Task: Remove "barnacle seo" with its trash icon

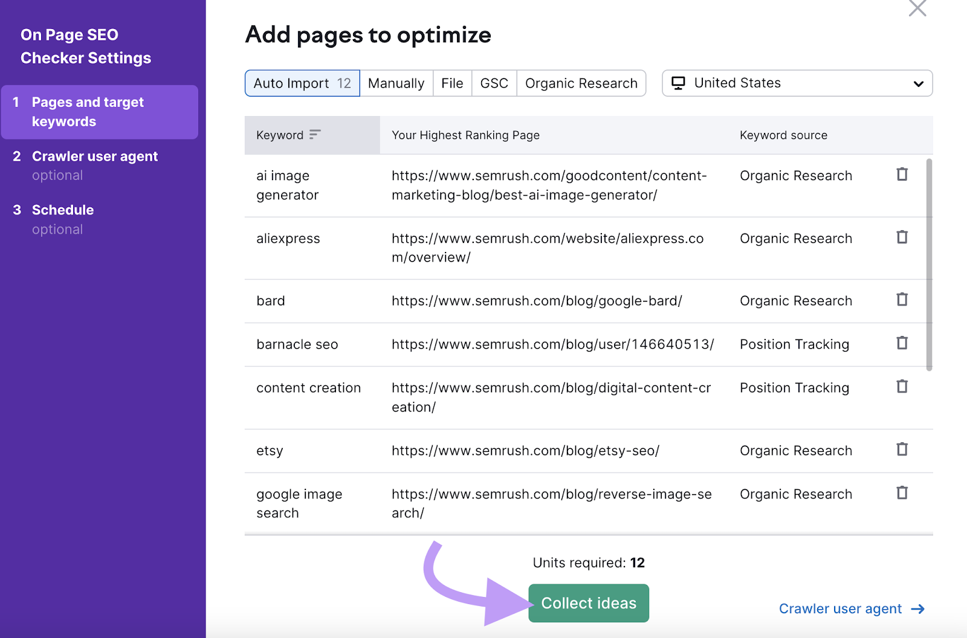Action: 902,343
